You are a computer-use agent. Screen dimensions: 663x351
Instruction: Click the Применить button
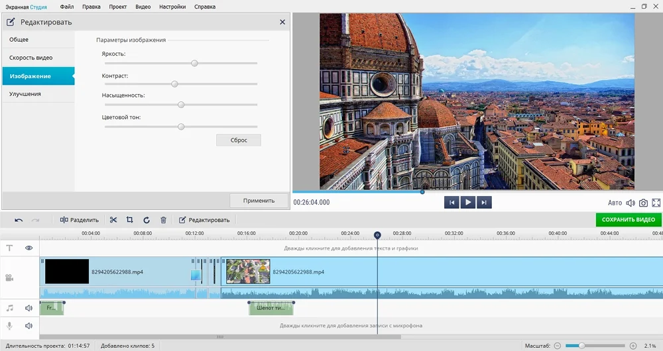(259, 201)
